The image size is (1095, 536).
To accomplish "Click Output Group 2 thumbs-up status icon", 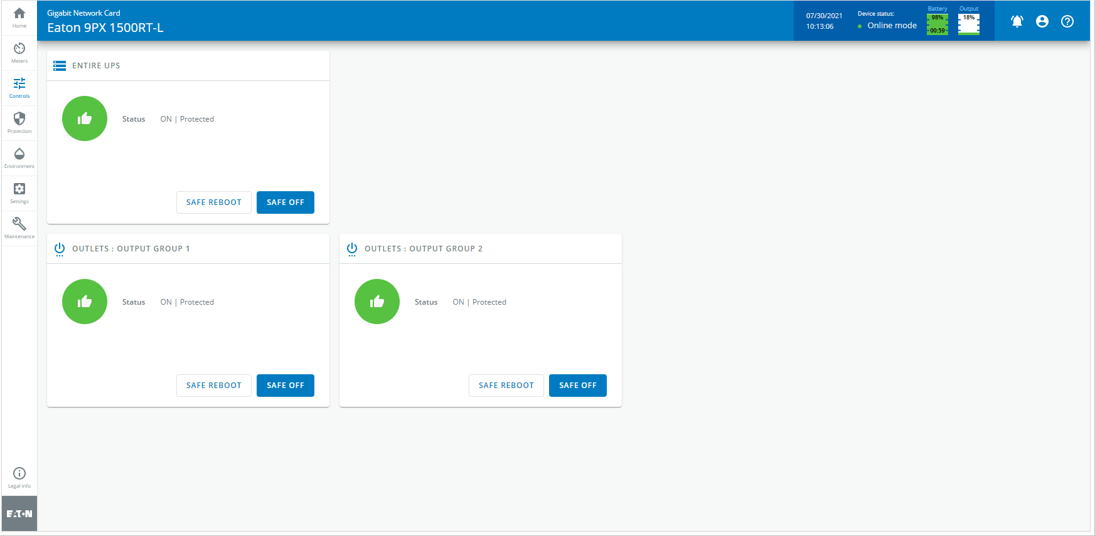I will pyautogui.click(x=377, y=302).
